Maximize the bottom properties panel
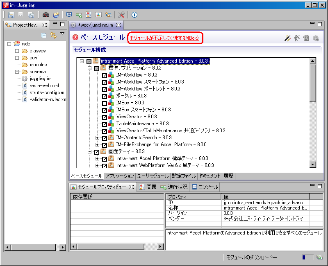The width and height of the screenshot is (328, 266). tap(320, 186)
